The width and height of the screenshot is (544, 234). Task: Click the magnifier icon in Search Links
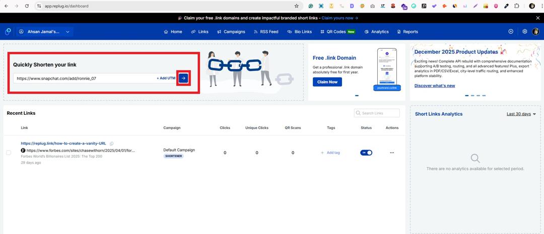358,113
